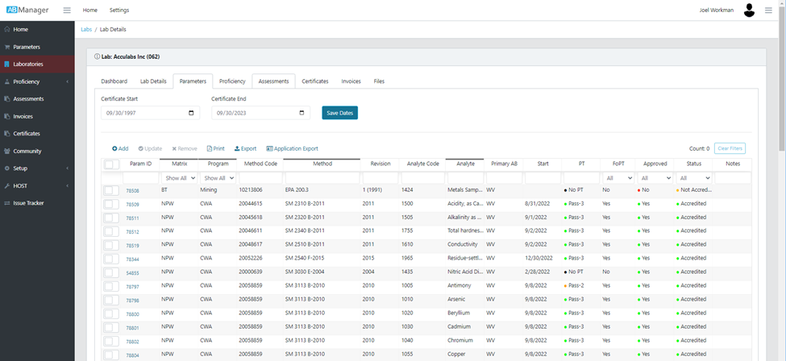Click the Certificates sidebar icon
The image size is (786, 361).
7,134
